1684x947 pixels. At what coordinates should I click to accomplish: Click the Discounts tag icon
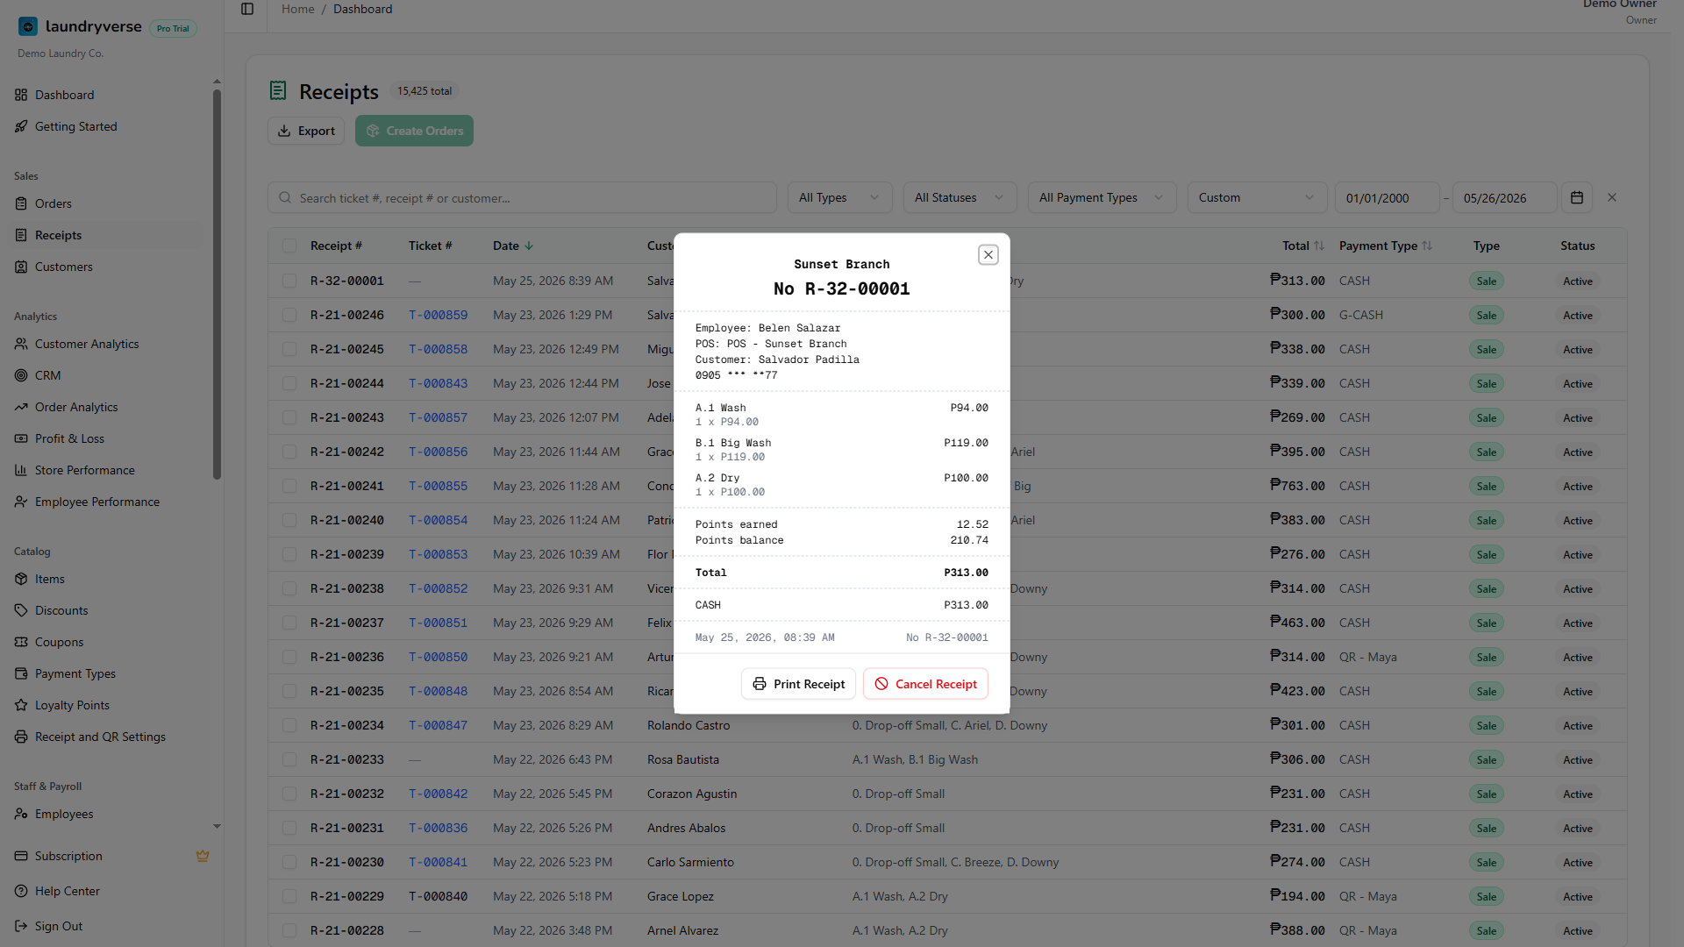(21, 610)
